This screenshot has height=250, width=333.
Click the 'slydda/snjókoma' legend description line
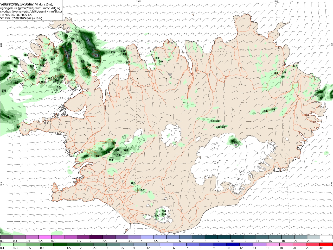pyautogui.click(x=31, y=11)
